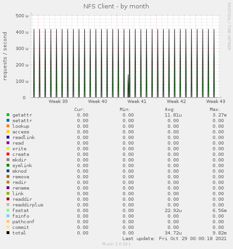Click the fsinfo light blue swatch

pyautogui.click(x=8, y=216)
